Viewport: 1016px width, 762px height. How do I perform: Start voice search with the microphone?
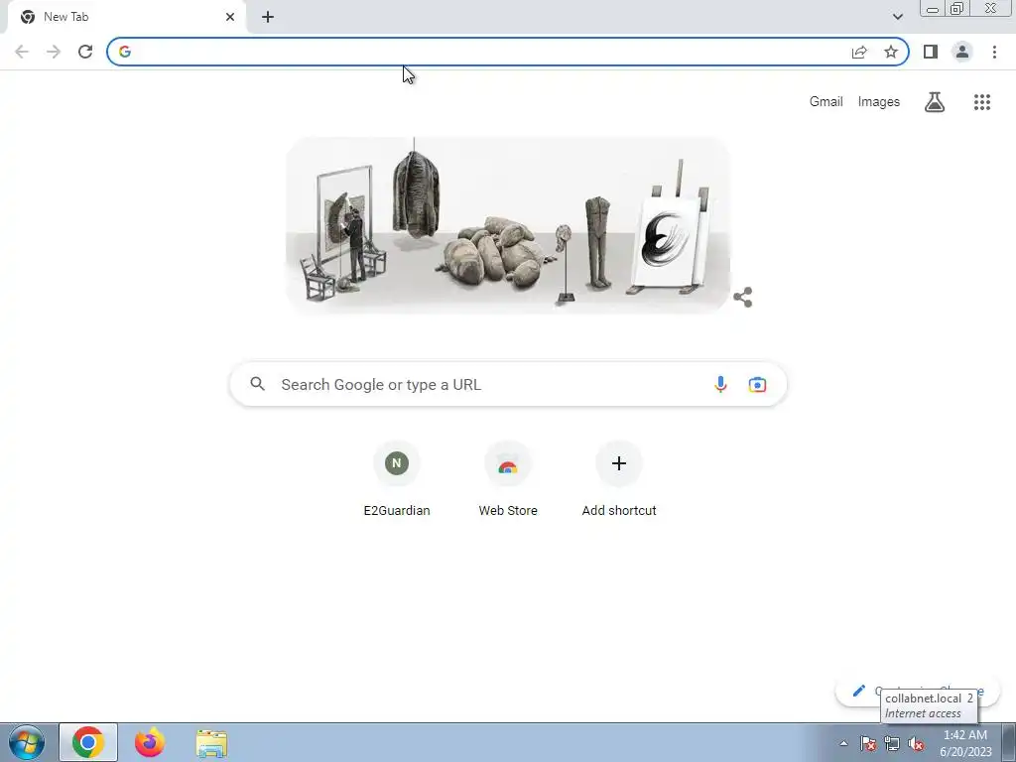click(x=720, y=384)
